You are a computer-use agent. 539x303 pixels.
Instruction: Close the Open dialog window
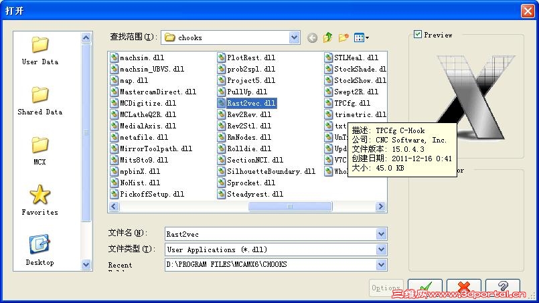528,11
